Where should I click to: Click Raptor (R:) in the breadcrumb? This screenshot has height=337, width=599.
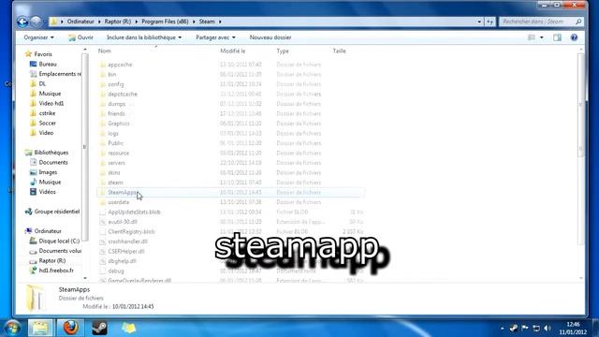click(x=118, y=22)
